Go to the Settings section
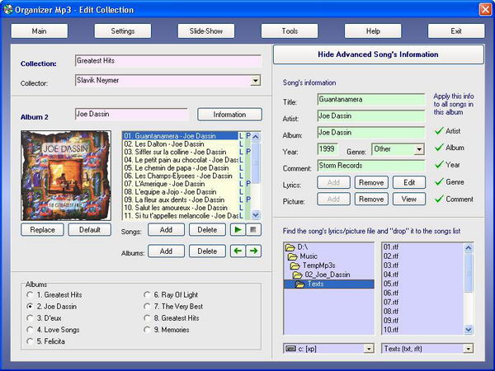The image size is (495, 371). point(122,31)
